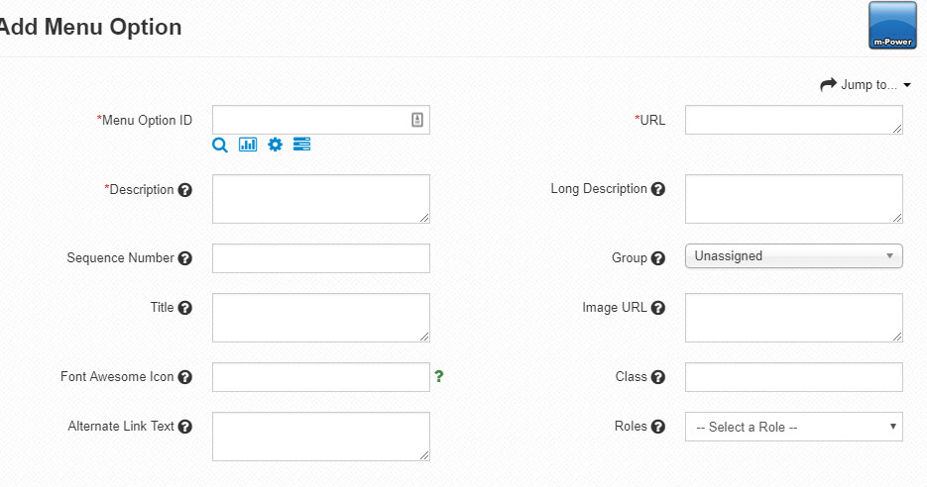927x487 pixels.
Task: Open the bar chart icon under Menu Option ID
Action: pyautogui.click(x=248, y=145)
